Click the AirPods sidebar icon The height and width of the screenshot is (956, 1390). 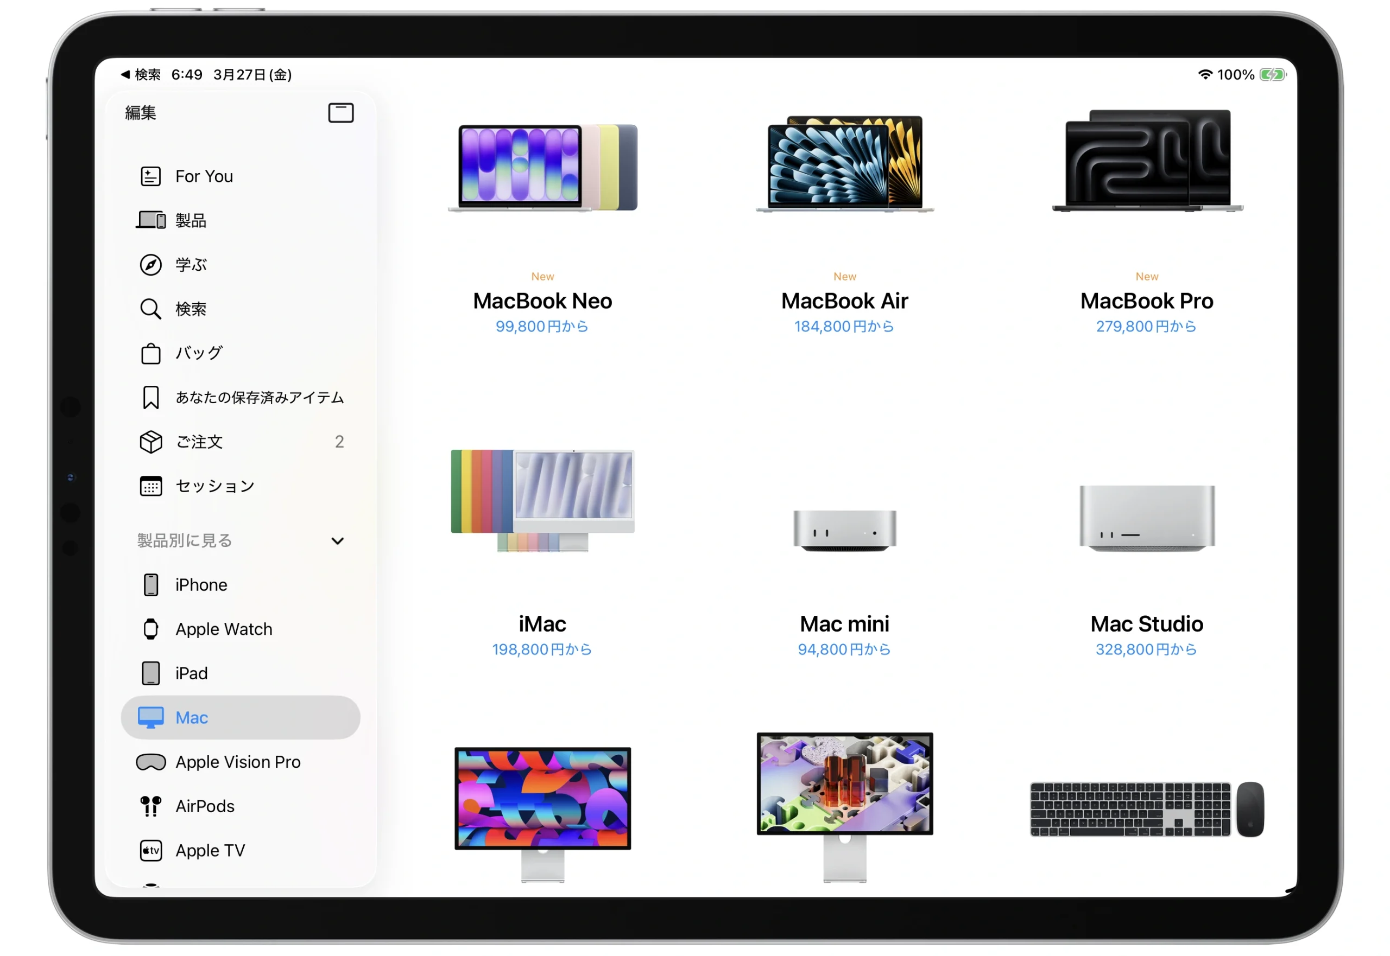click(150, 806)
